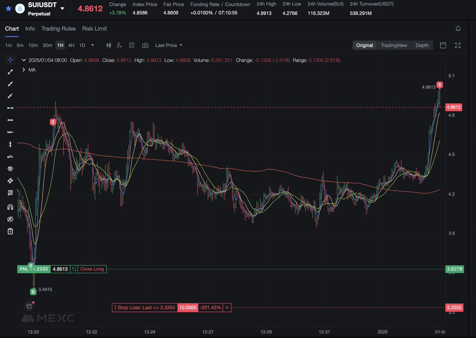Click the SUI coin logo icon
Image resolution: width=476 pixels, height=338 pixels.
[19, 8]
